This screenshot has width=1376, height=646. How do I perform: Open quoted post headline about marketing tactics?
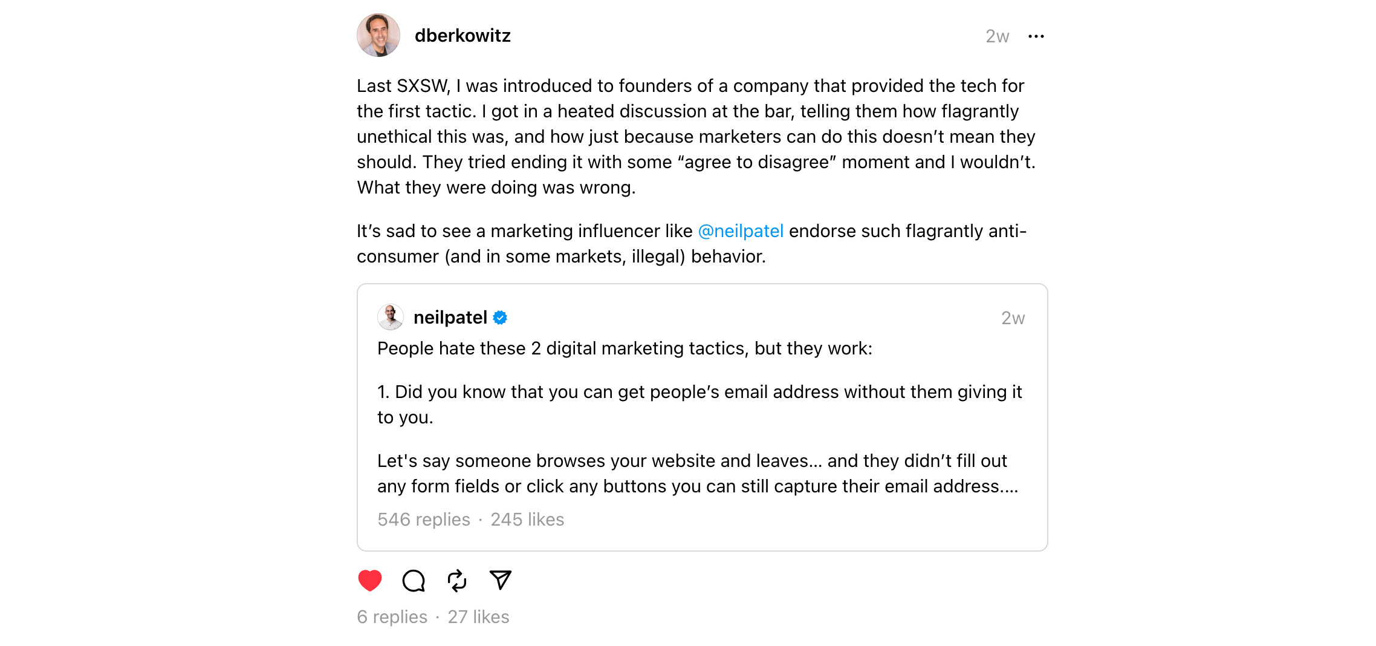pos(625,348)
